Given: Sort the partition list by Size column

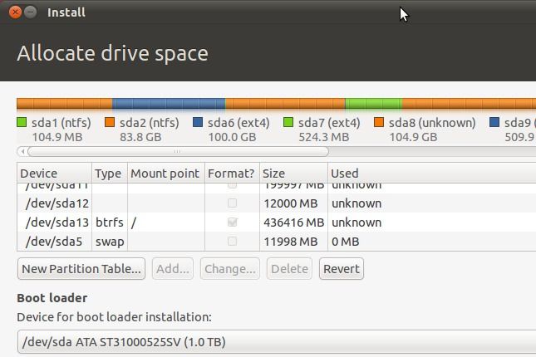Looking at the screenshot, I should tap(293, 174).
